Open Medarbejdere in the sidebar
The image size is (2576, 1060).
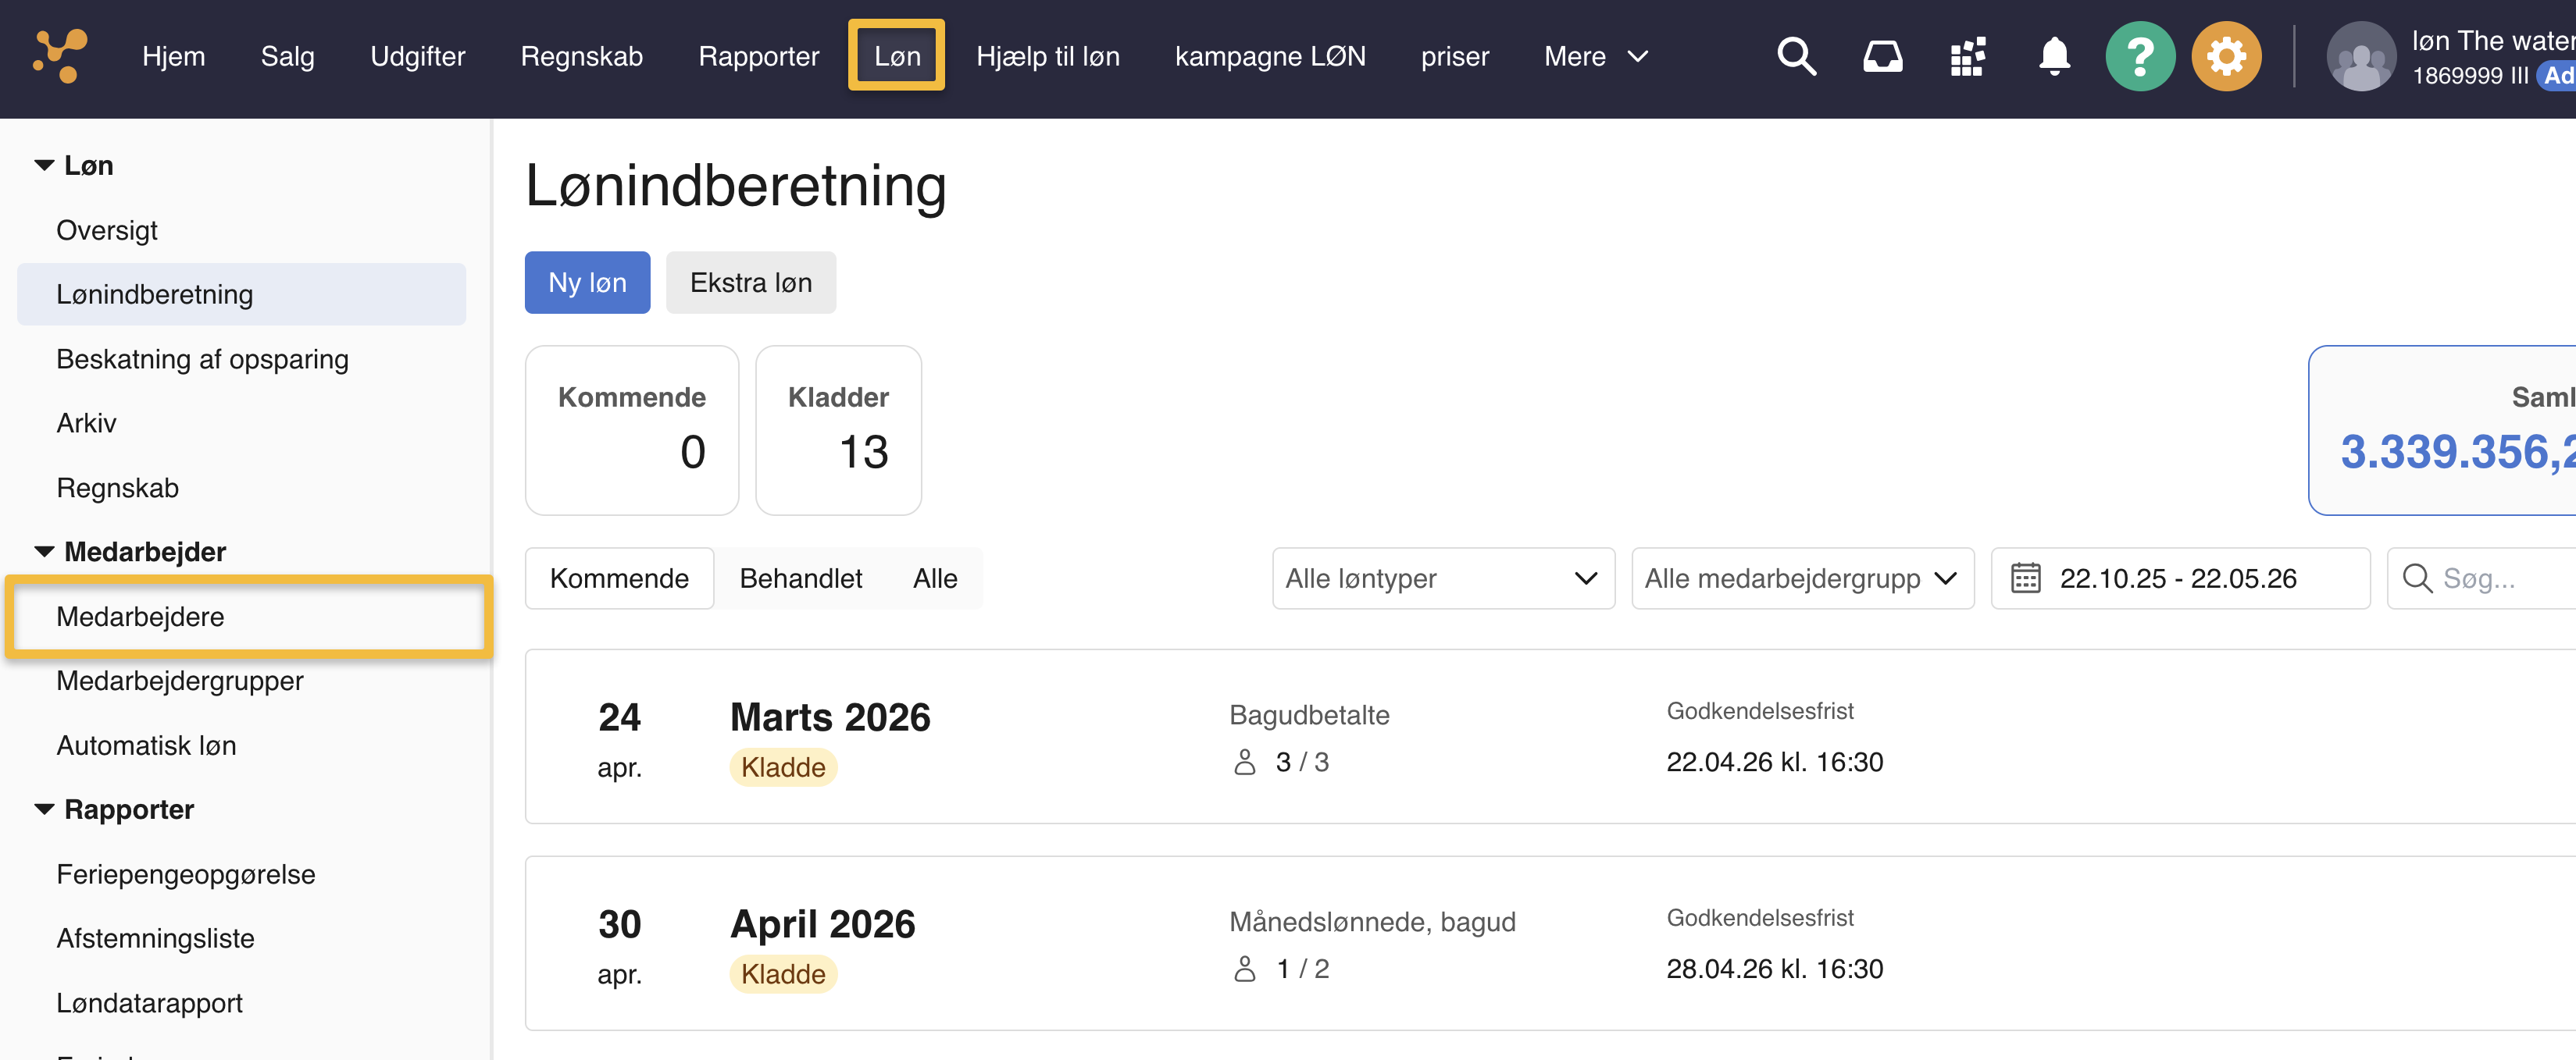tap(140, 617)
